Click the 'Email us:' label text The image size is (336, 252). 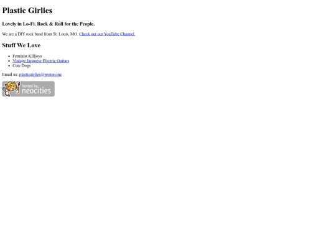10,75
